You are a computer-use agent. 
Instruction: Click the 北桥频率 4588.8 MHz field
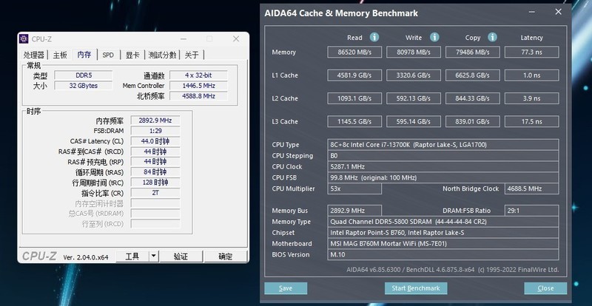click(x=198, y=96)
